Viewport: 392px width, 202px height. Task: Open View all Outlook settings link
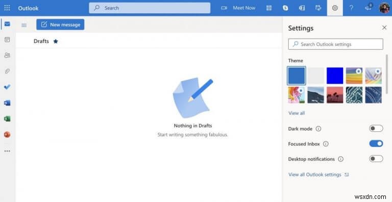coord(318,175)
